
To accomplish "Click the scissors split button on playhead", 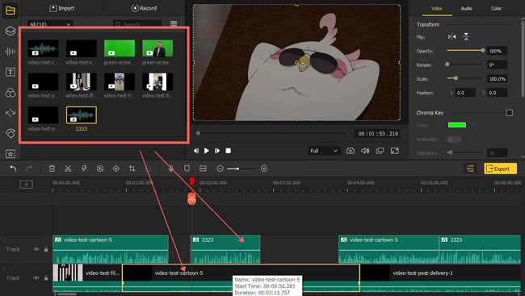I will [191, 198].
